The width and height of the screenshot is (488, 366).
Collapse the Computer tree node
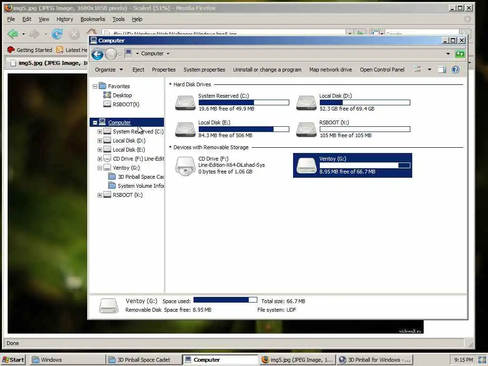click(95, 122)
